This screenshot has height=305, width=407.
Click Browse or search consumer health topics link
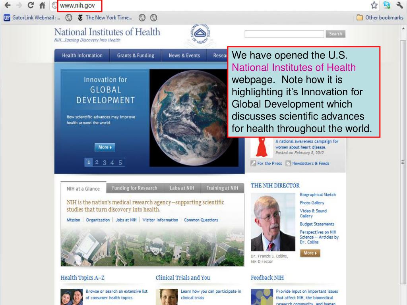pyautogui.click(x=116, y=294)
